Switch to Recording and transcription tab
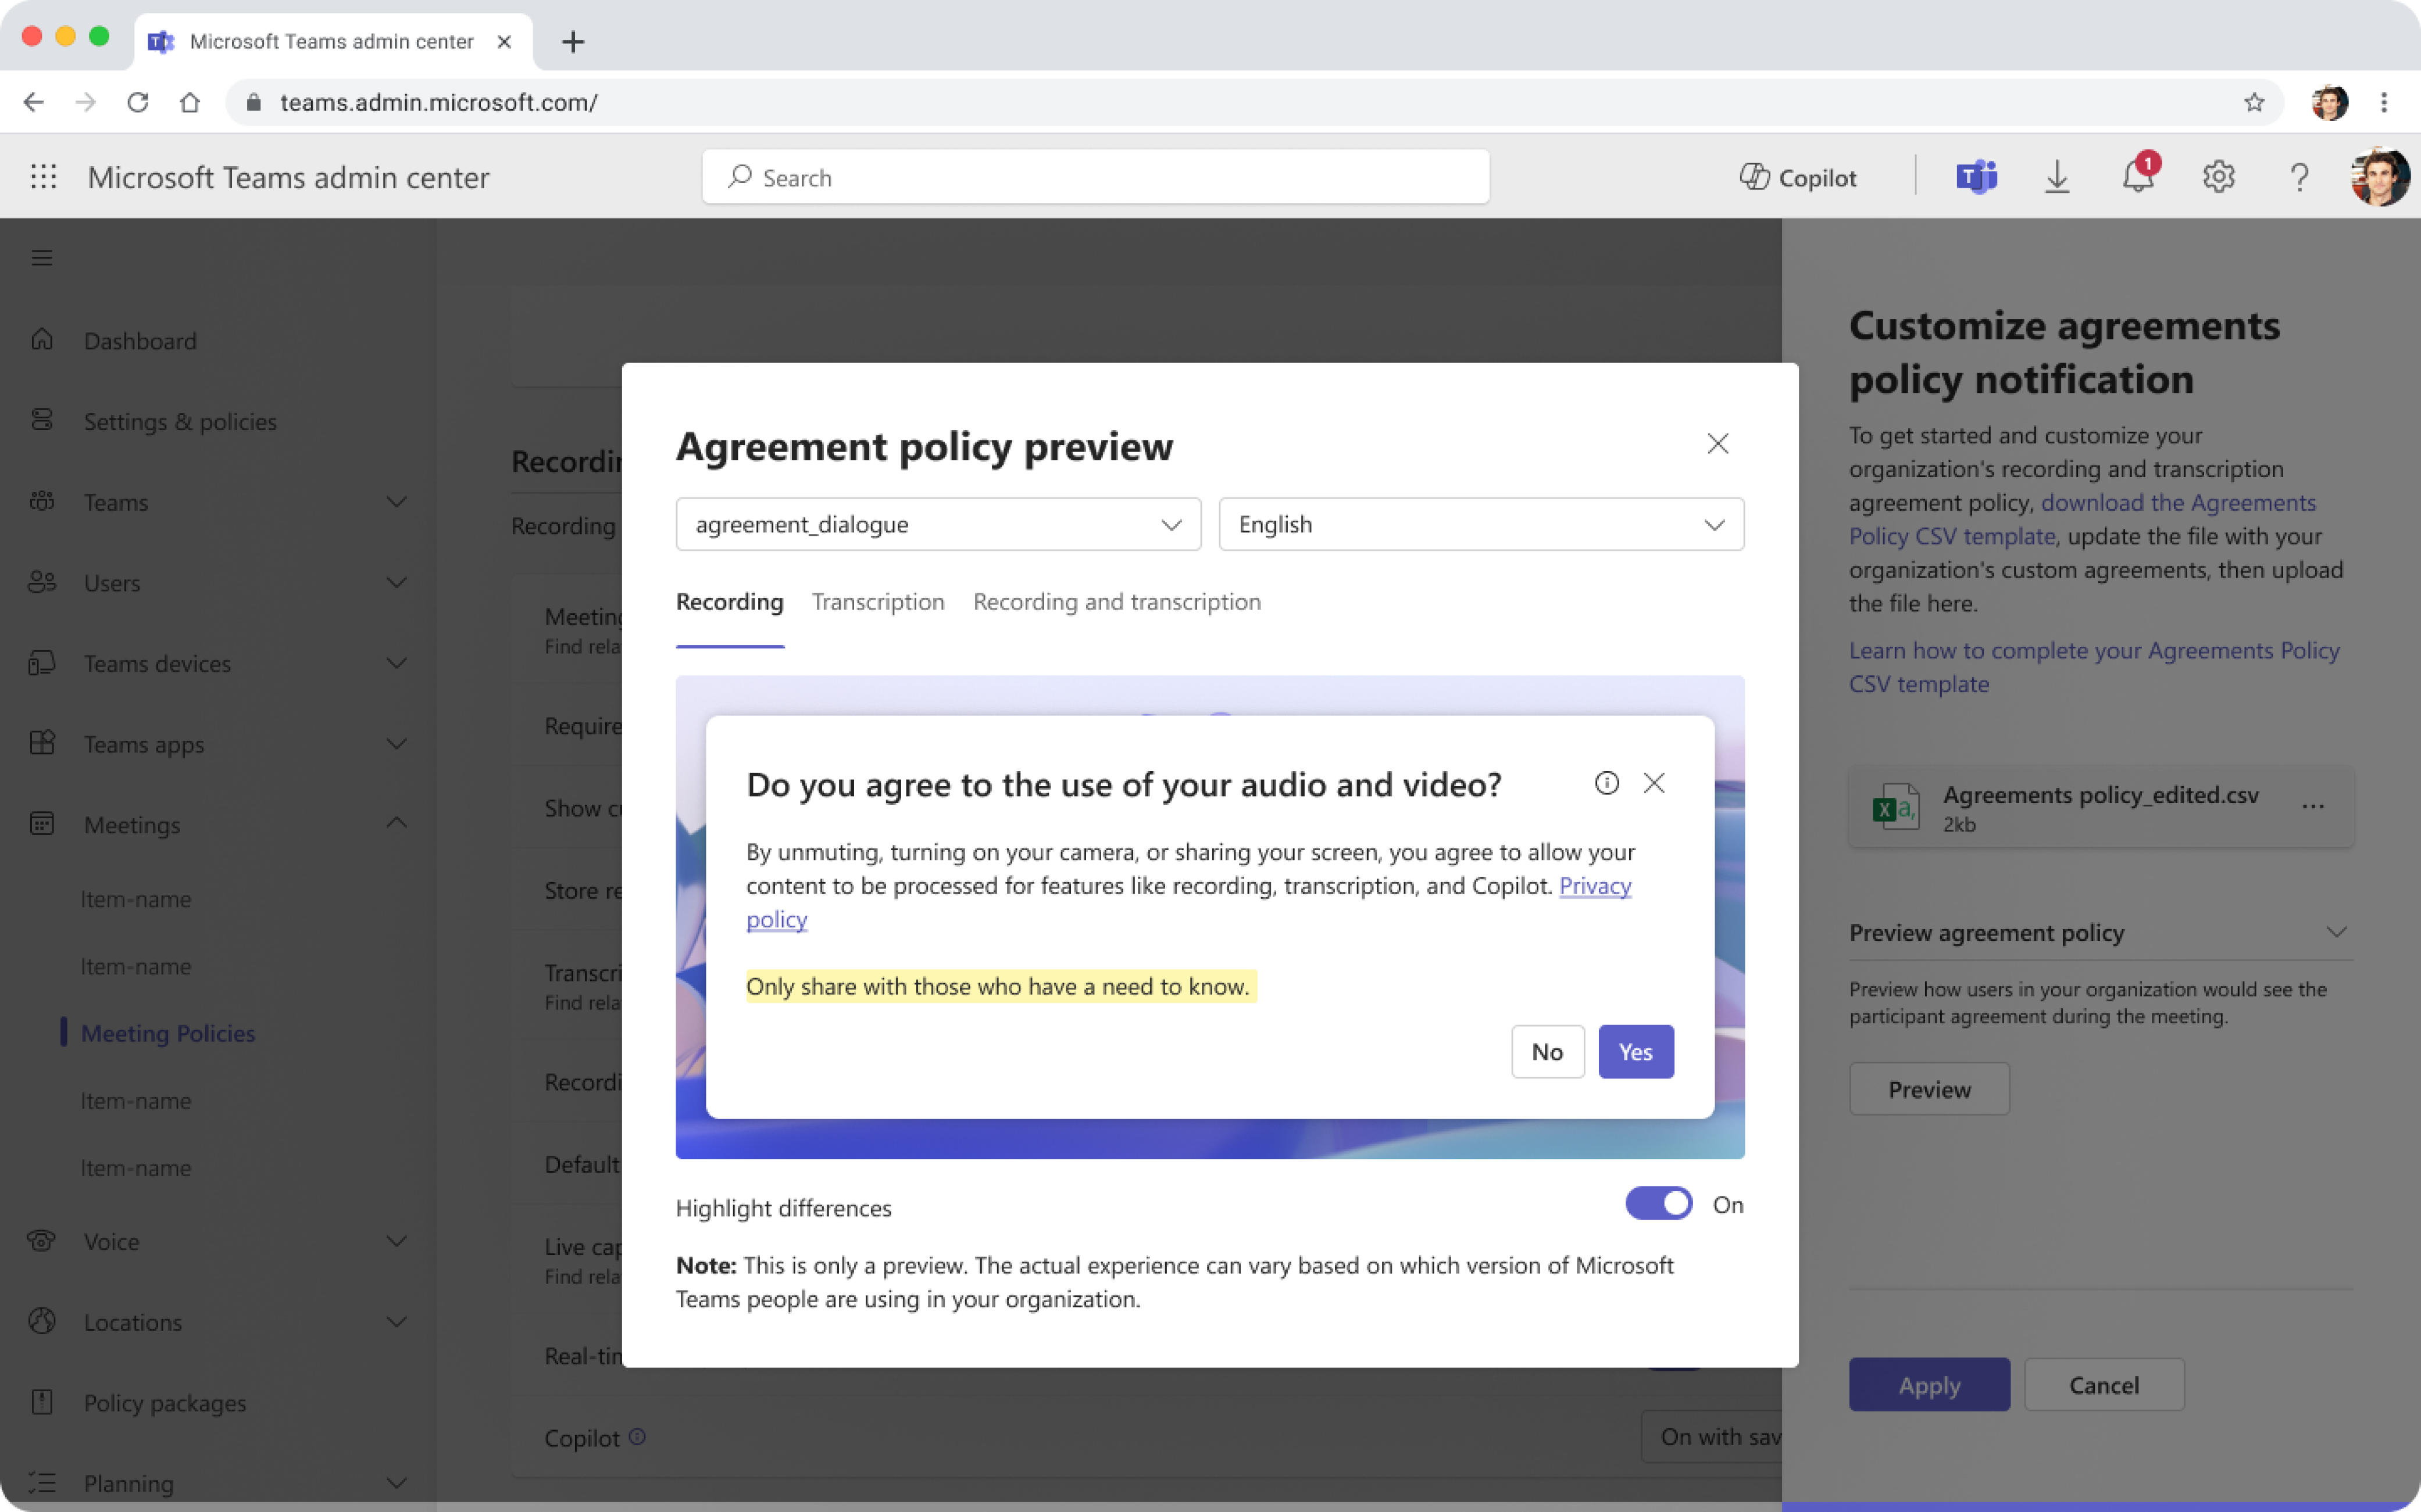The image size is (2421, 1512). 1116,602
